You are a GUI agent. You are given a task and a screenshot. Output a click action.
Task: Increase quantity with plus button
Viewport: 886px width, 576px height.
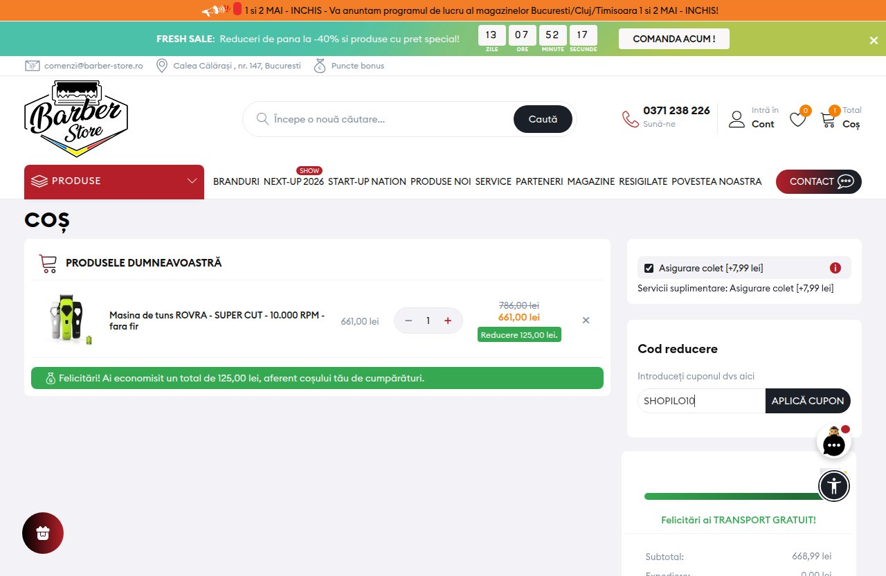click(x=448, y=321)
